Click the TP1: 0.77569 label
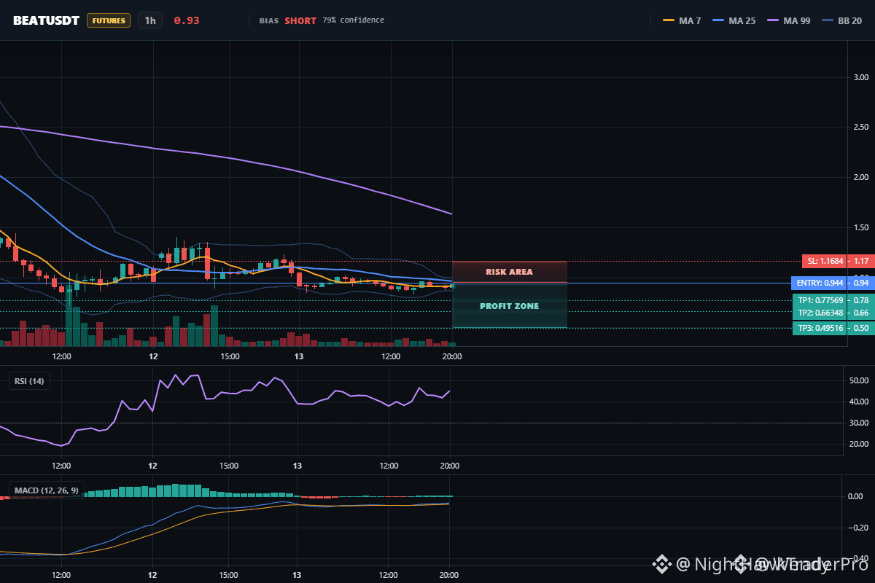Screen dimensions: 875x583 pyautogui.click(x=820, y=300)
